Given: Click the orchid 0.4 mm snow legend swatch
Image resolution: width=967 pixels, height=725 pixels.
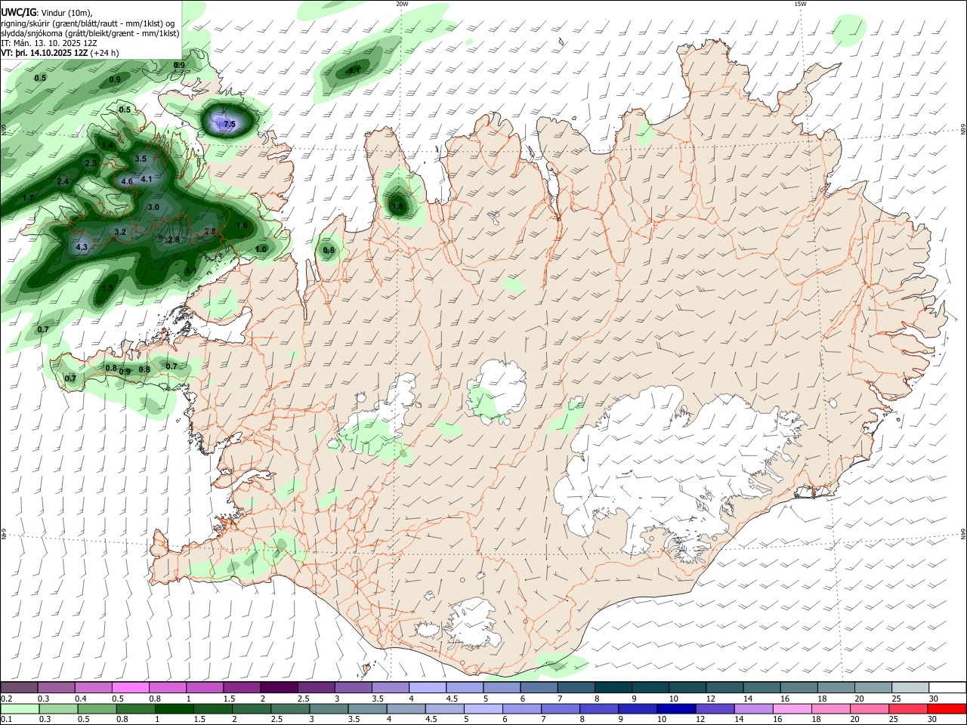Looking at the screenshot, I should [93, 687].
